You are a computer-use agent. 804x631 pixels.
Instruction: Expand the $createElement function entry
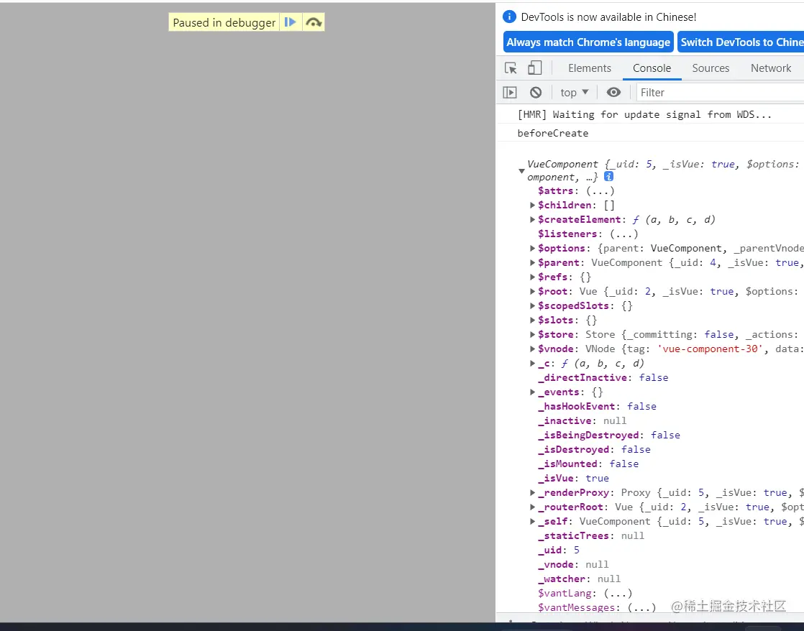[x=532, y=219]
